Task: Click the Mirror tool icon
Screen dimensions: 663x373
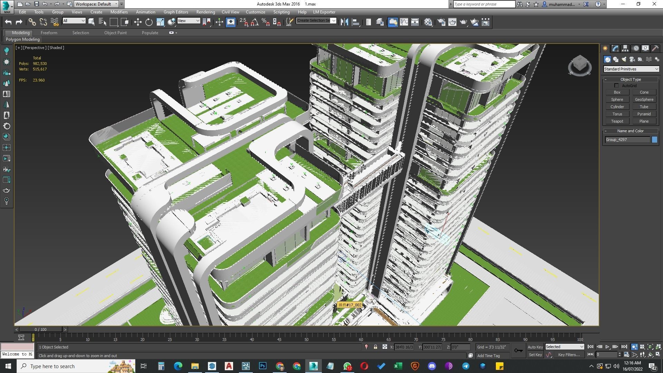Action: tap(344, 22)
